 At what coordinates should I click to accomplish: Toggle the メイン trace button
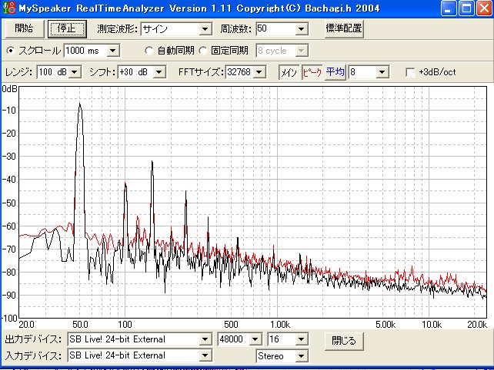[288, 72]
